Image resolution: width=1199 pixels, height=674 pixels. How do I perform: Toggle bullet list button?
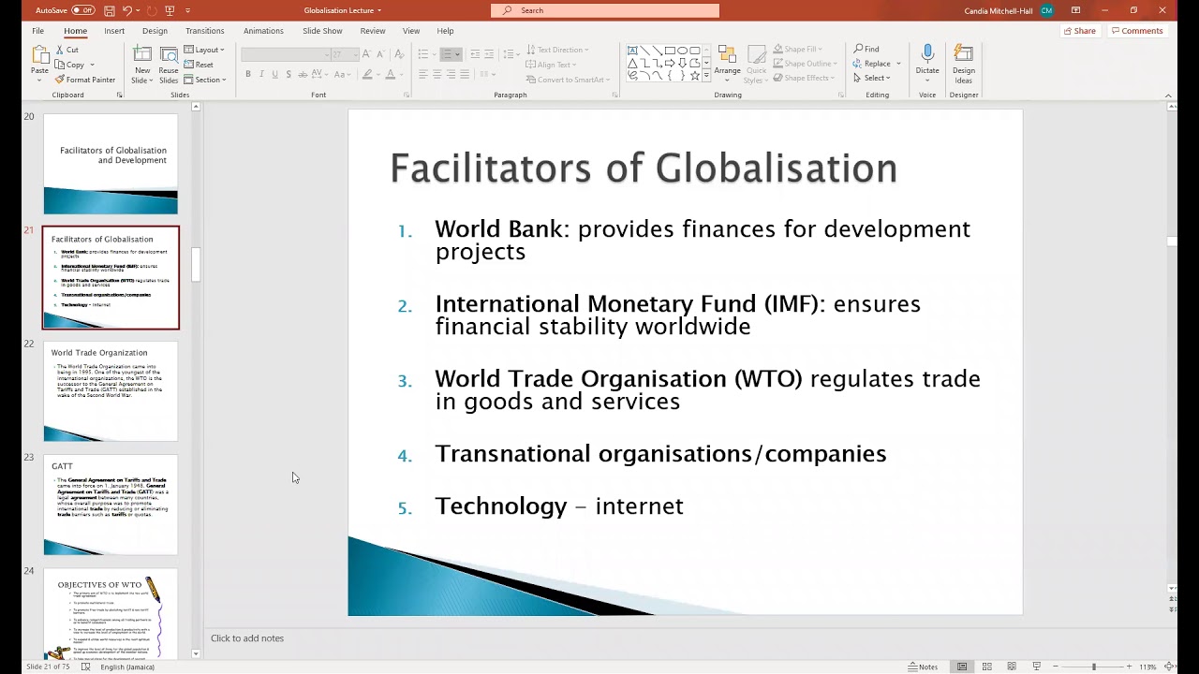[423, 54]
